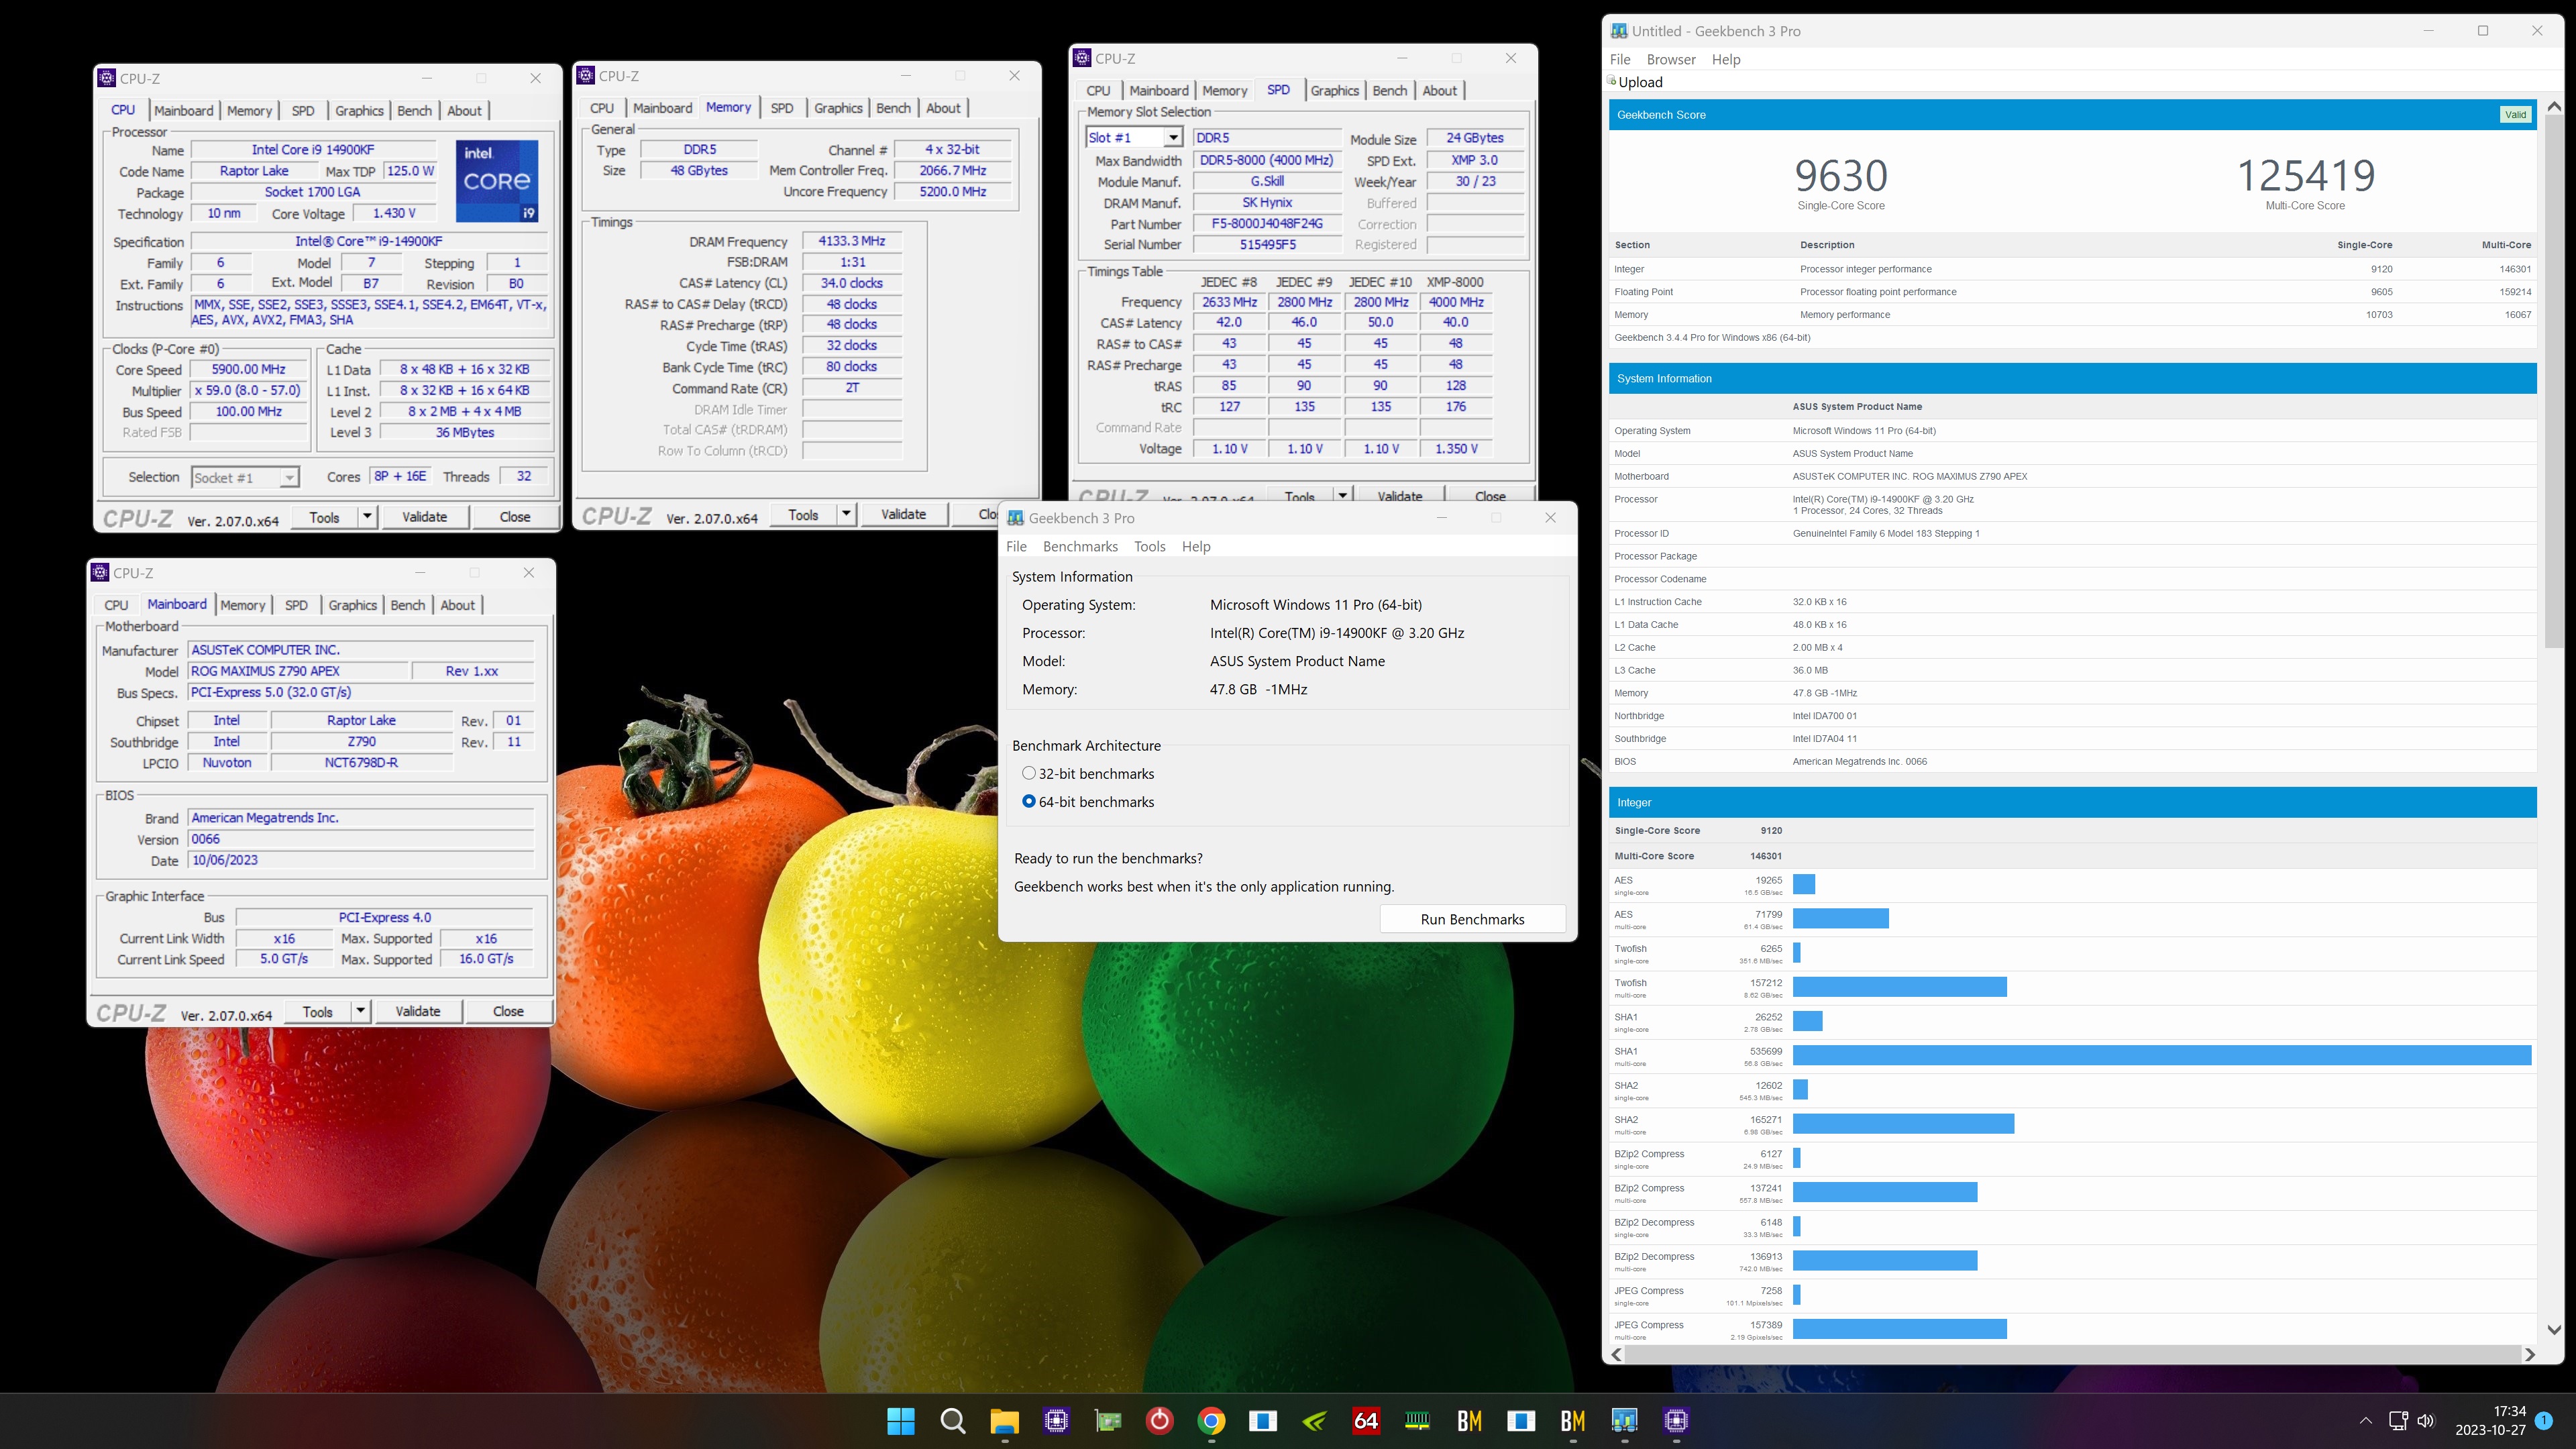
Task: Open Browser menu in Geekbench results window
Action: tap(1671, 59)
